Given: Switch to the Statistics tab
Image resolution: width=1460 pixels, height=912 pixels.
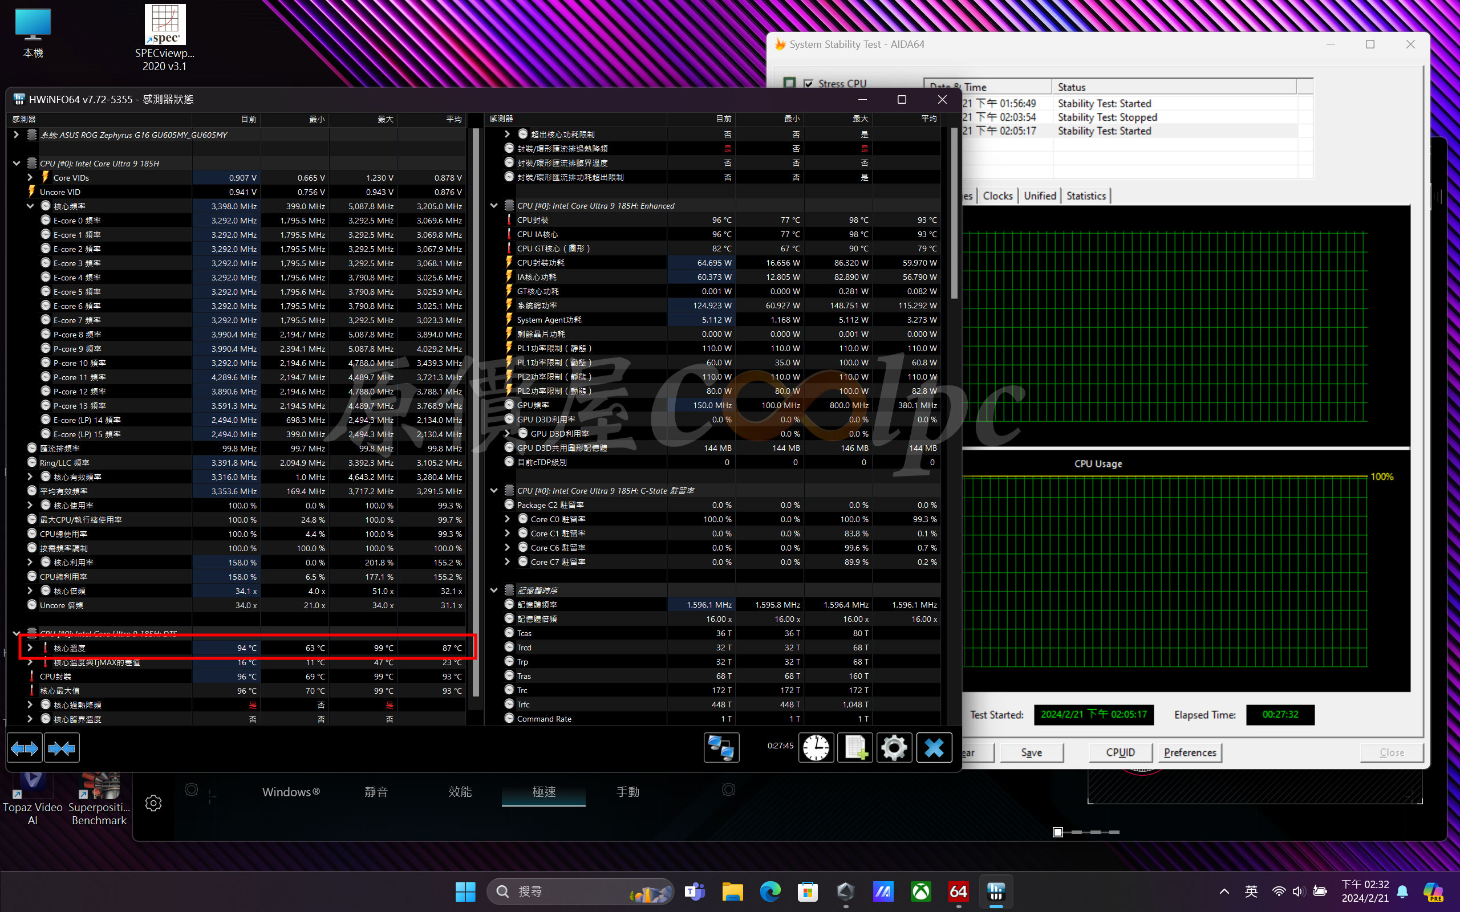Looking at the screenshot, I should click(x=1086, y=196).
